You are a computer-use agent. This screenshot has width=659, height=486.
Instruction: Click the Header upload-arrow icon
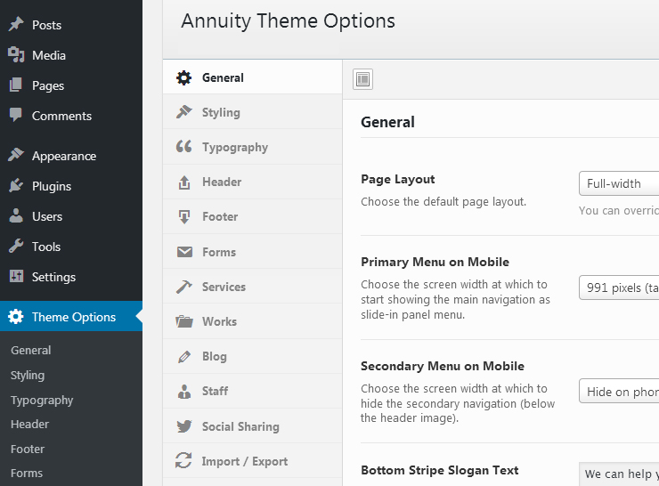pos(184,182)
